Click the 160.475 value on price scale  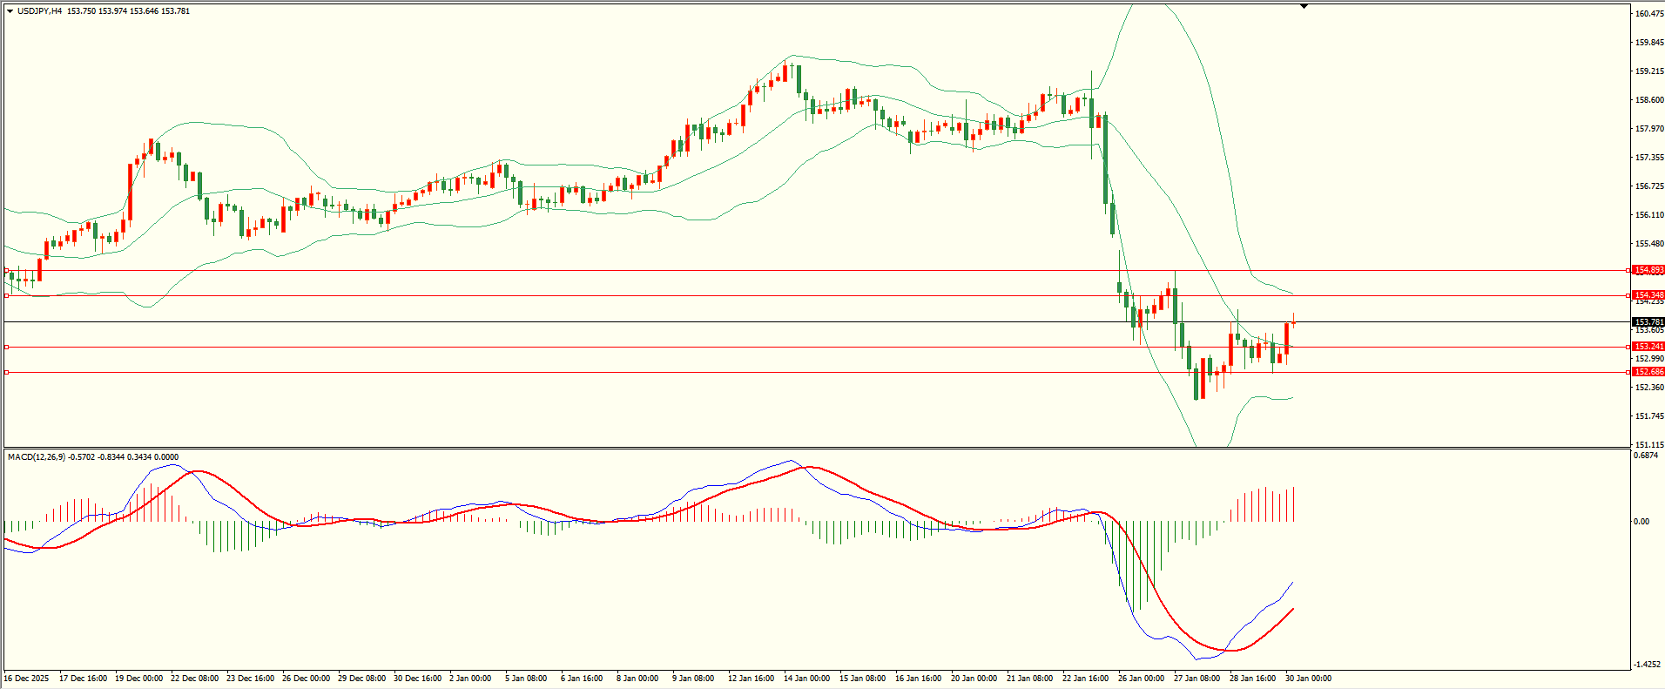click(x=1649, y=14)
